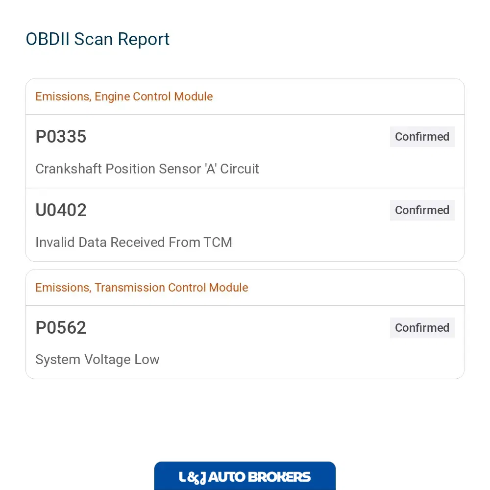
Task: Select the System Voltage Low description
Action: click(x=97, y=359)
